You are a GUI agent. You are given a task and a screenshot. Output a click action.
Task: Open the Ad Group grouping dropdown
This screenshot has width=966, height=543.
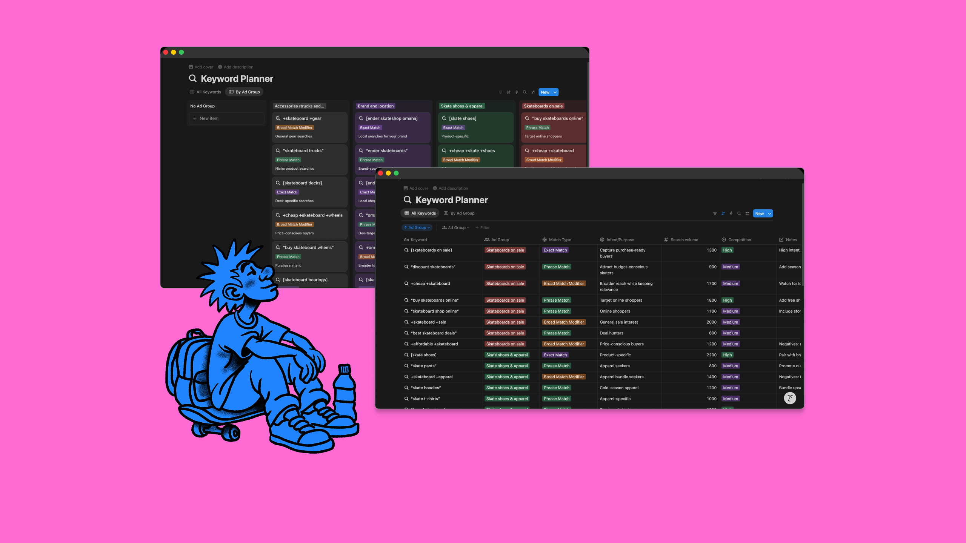(x=455, y=227)
